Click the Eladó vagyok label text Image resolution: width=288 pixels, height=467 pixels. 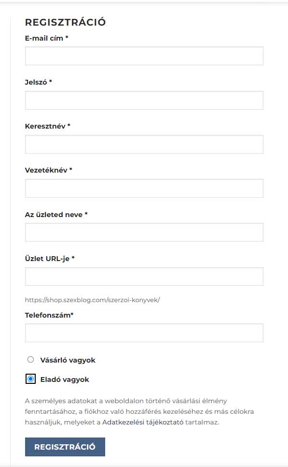click(65, 379)
